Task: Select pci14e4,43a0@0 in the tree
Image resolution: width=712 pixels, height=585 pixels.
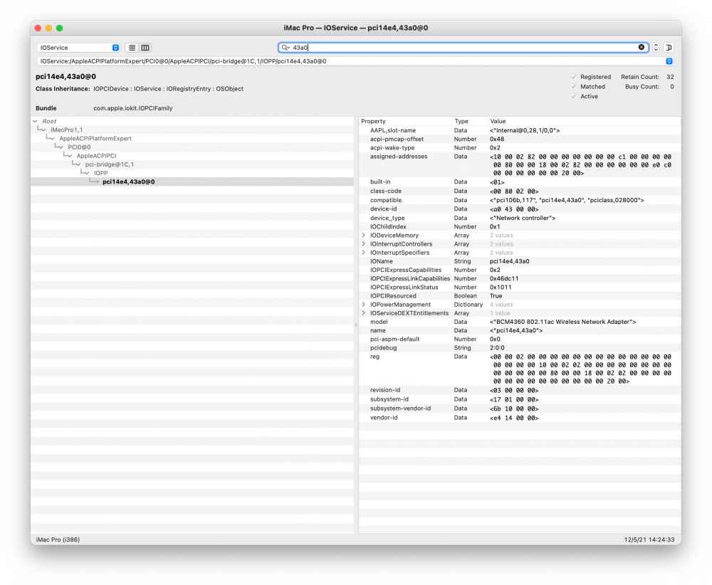Action: [x=192, y=181]
